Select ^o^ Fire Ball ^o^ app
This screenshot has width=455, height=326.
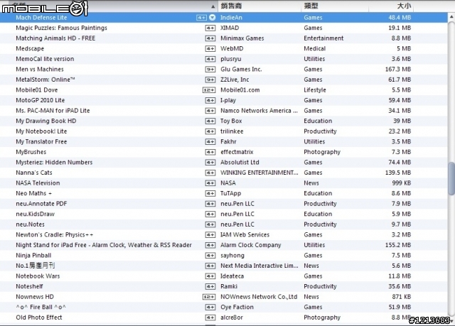click(x=41, y=307)
